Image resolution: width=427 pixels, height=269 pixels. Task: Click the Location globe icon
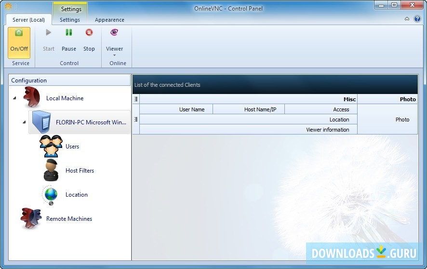[50, 195]
